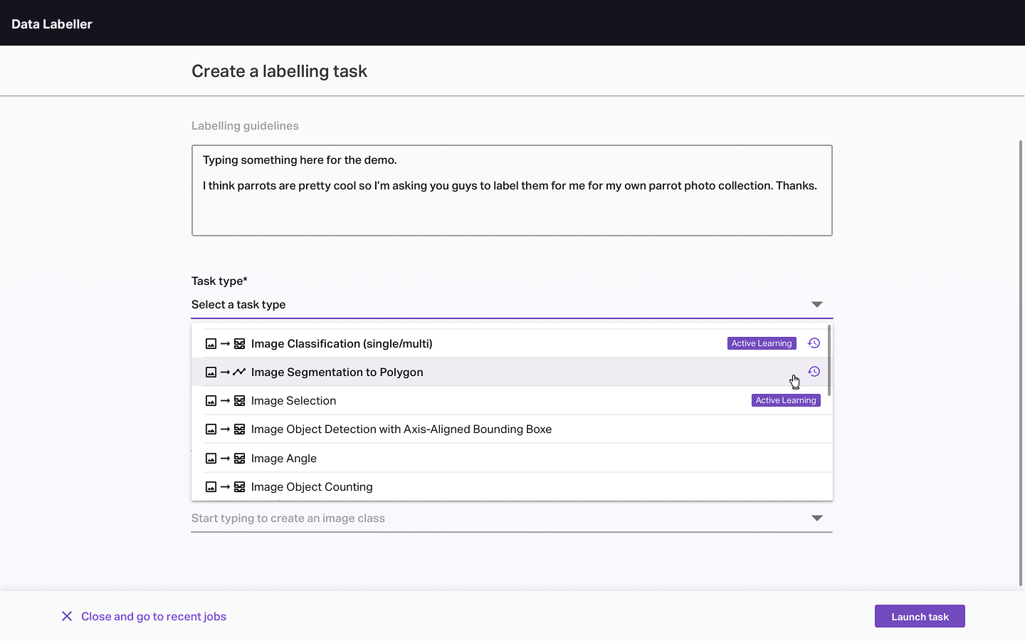
Task: Select Image Classification (single/multi) option
Action: (342, 344)
